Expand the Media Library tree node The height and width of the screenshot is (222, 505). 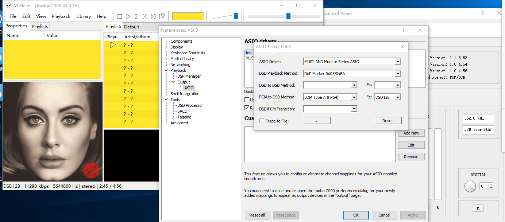166,59
